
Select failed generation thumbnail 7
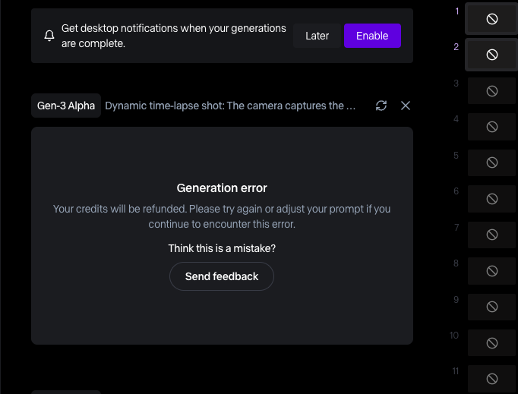491,235
